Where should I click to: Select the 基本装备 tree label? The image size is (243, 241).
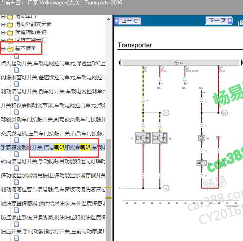point(26,48)
